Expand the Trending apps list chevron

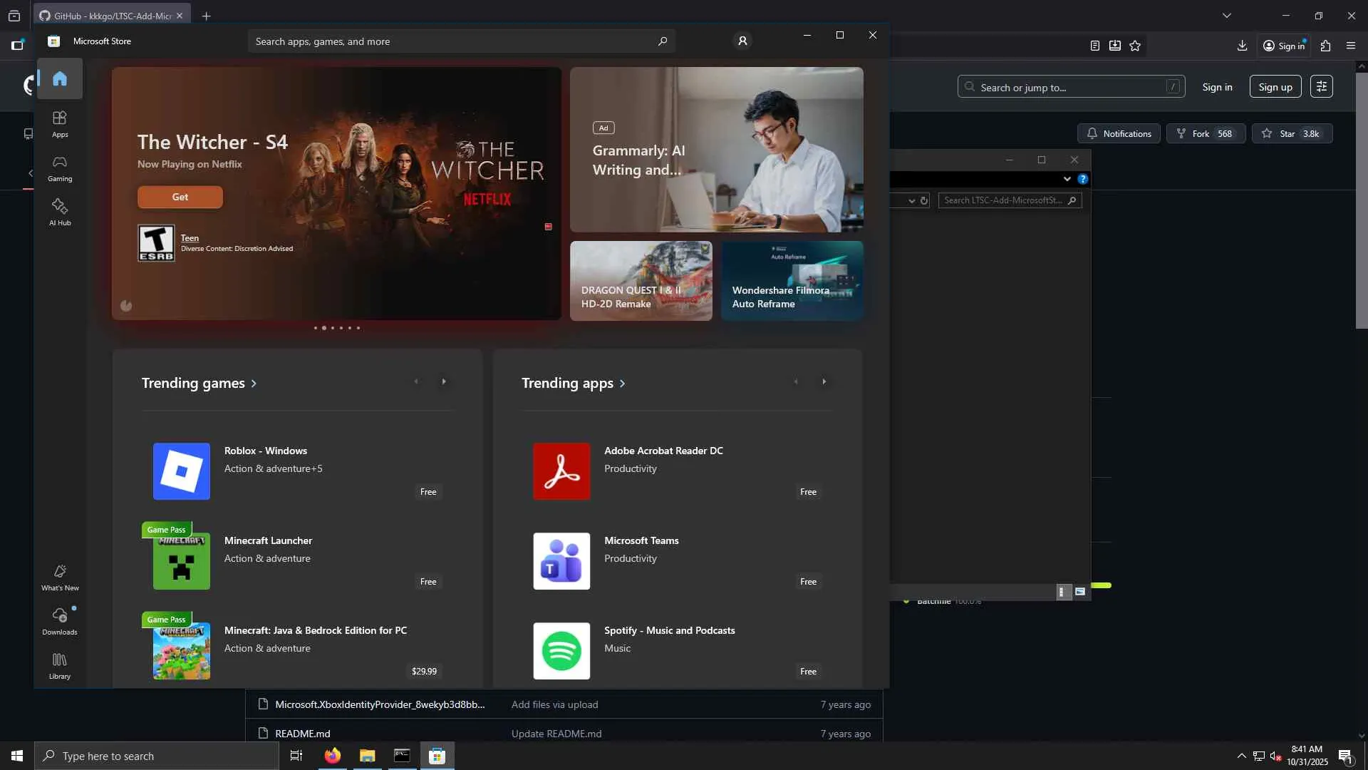[622, 384]
